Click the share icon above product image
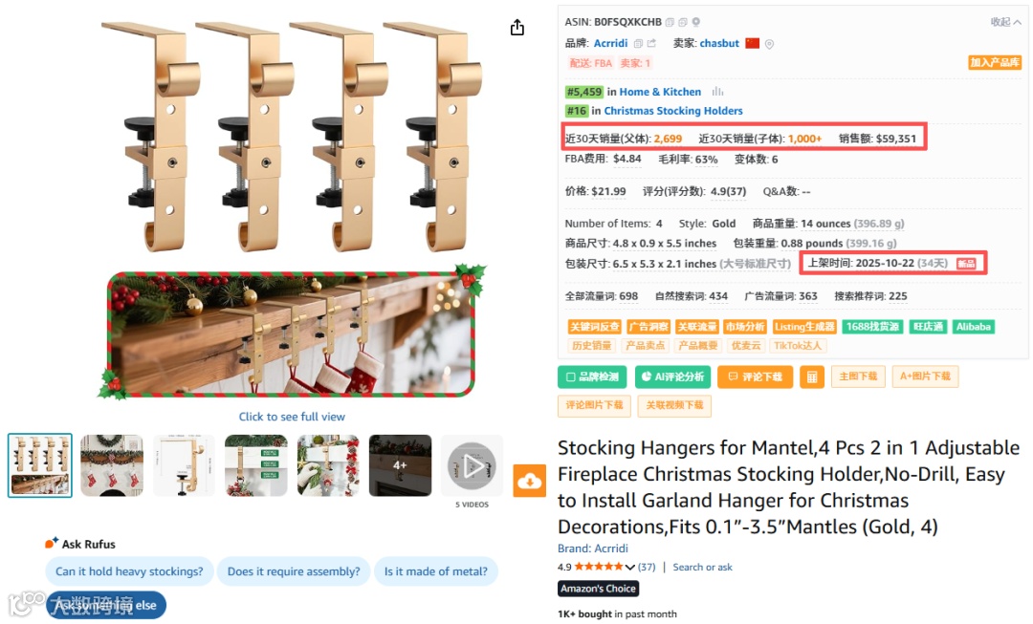Screen dimensions: 1033x624 coord(517,27)
